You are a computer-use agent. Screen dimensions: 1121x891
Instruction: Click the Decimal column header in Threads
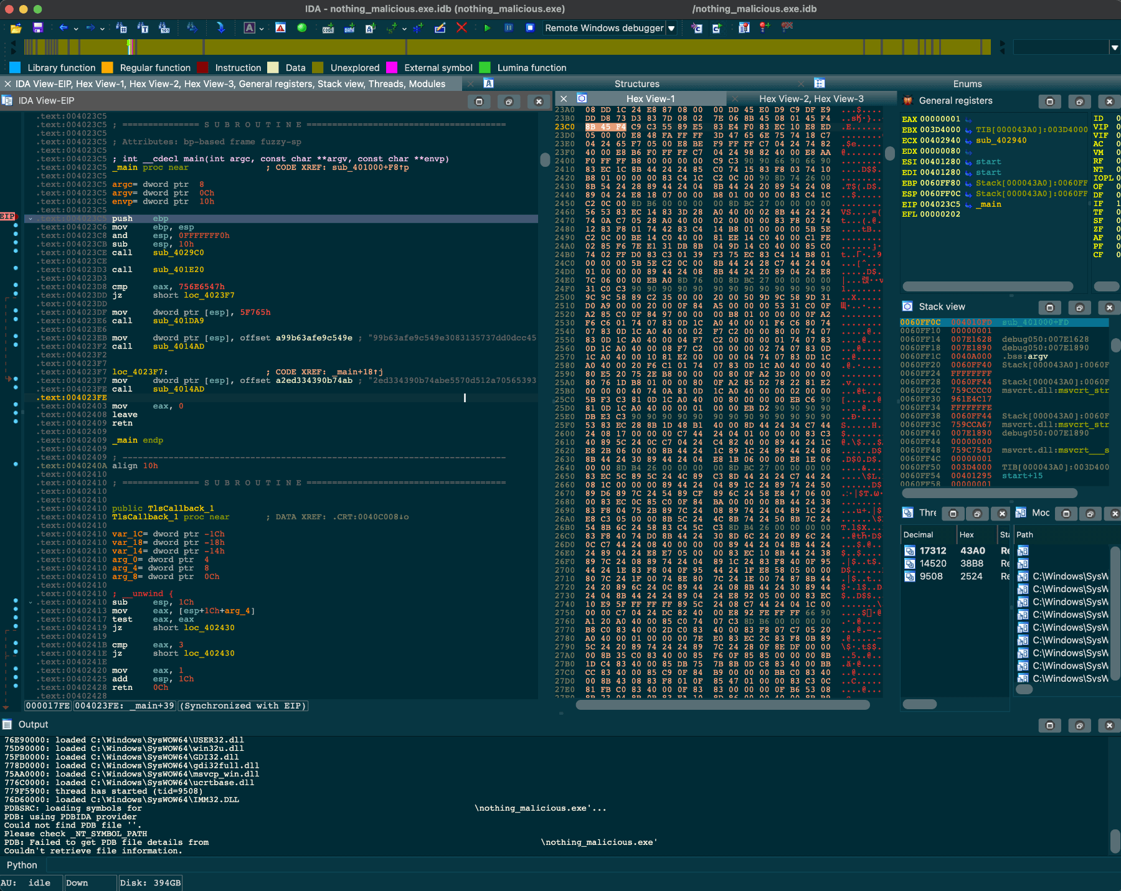[929, 534]
